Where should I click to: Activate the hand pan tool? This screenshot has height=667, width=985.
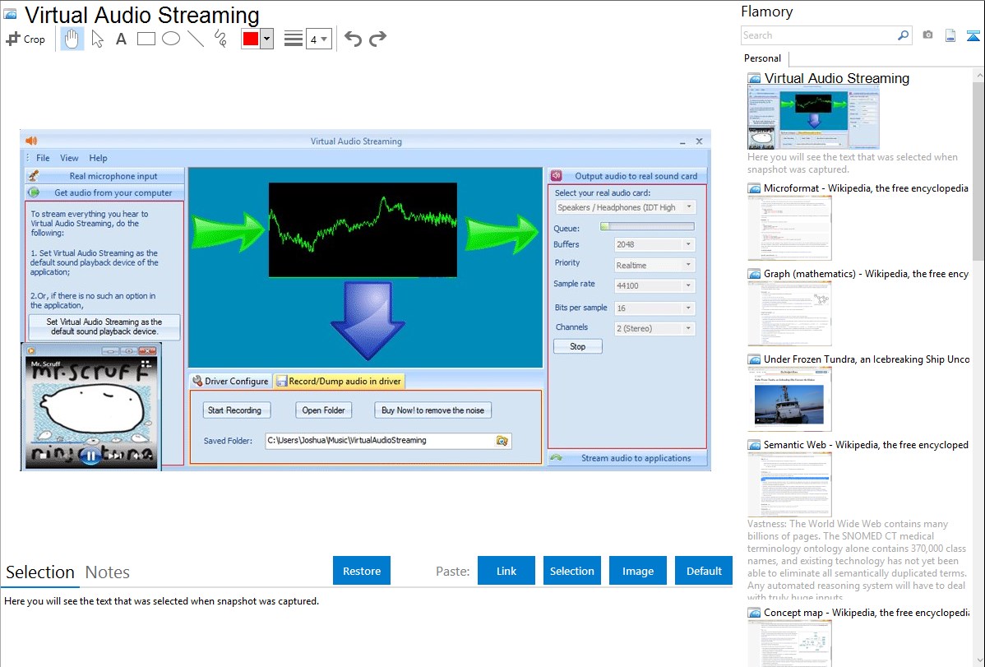click(x=72, y=39)
